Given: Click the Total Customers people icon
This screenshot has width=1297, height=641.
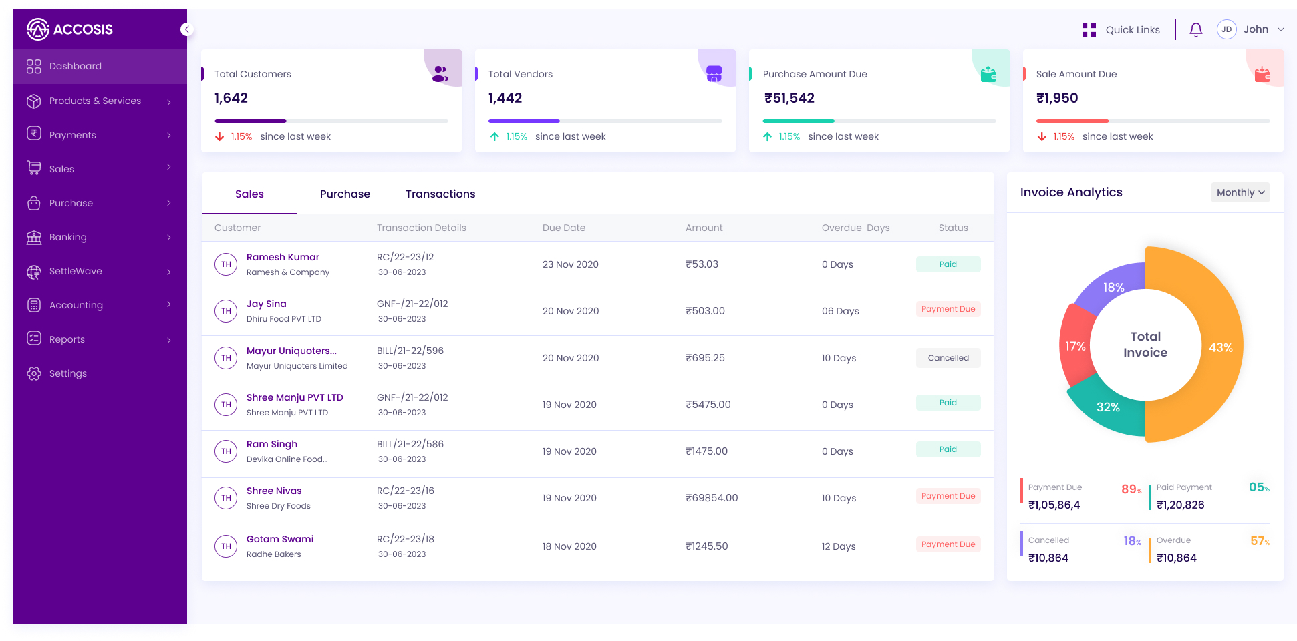Looking at the screenshot, I should pyautogui.click(x=440, y=74).
